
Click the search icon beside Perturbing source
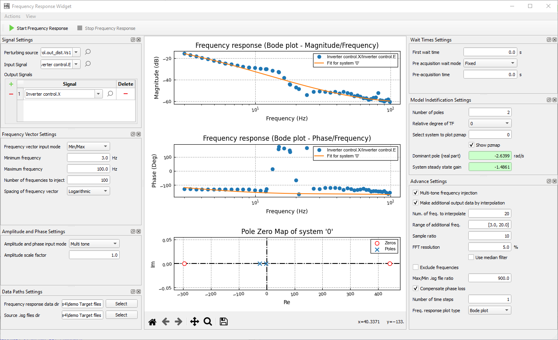88,52
